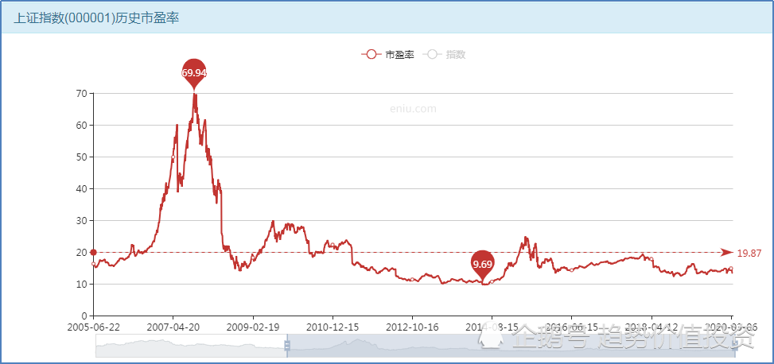The image size is (774, 364).
Task: Click the 19.87 average value label
Action: click(x=749, y=253)
